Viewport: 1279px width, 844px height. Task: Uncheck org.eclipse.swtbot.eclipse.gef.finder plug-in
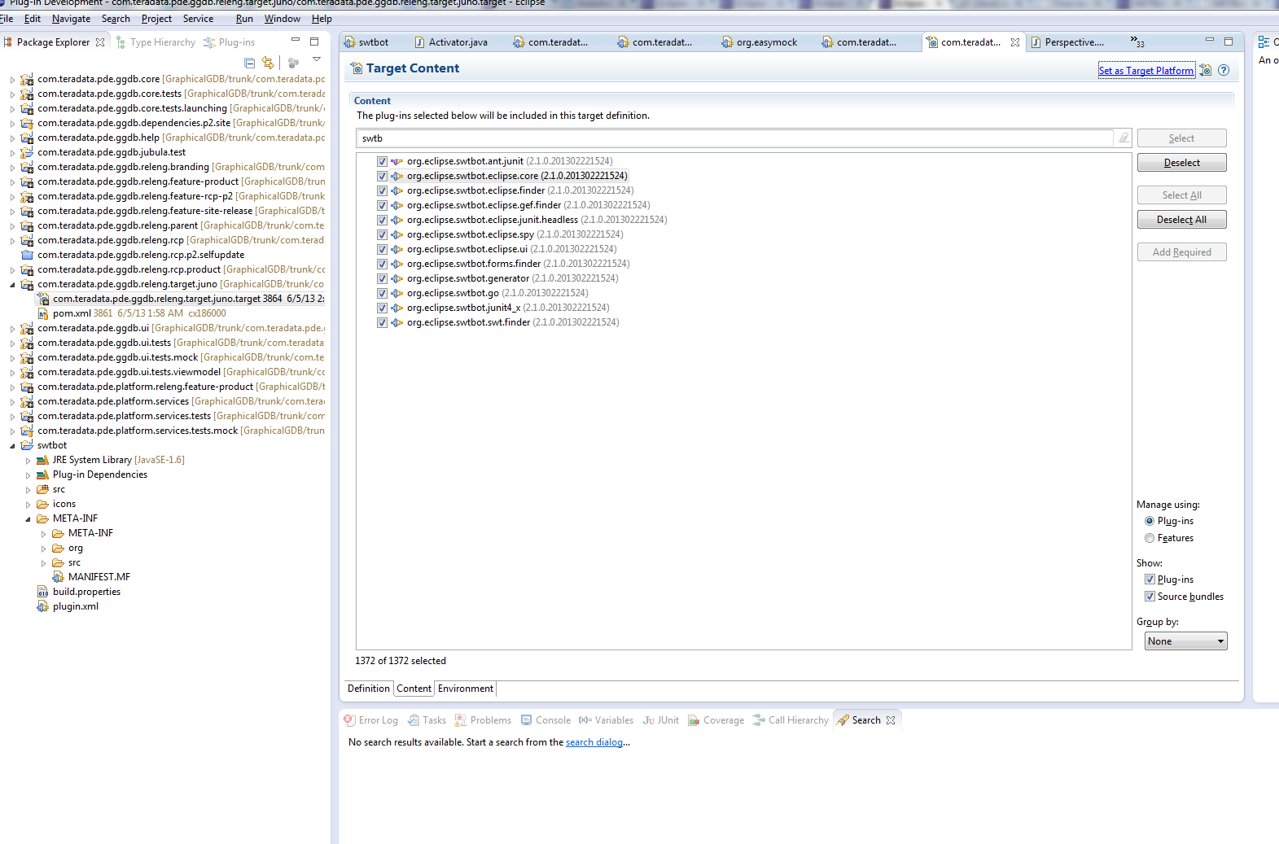tap(382, 205)
